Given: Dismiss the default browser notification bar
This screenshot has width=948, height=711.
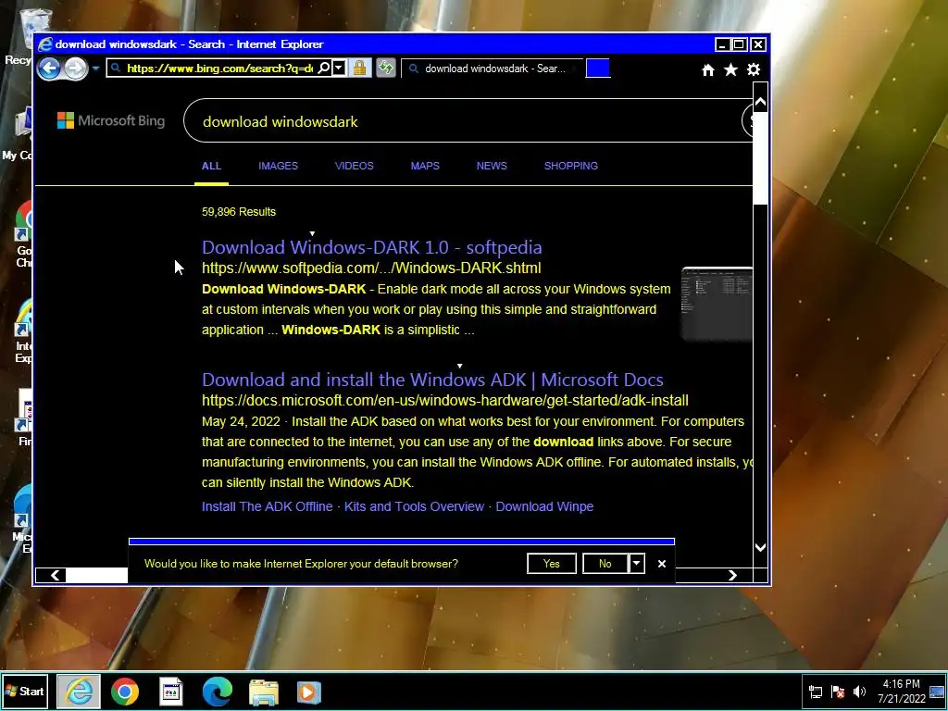Looking at the screenshot, I should tap(662, 564).
